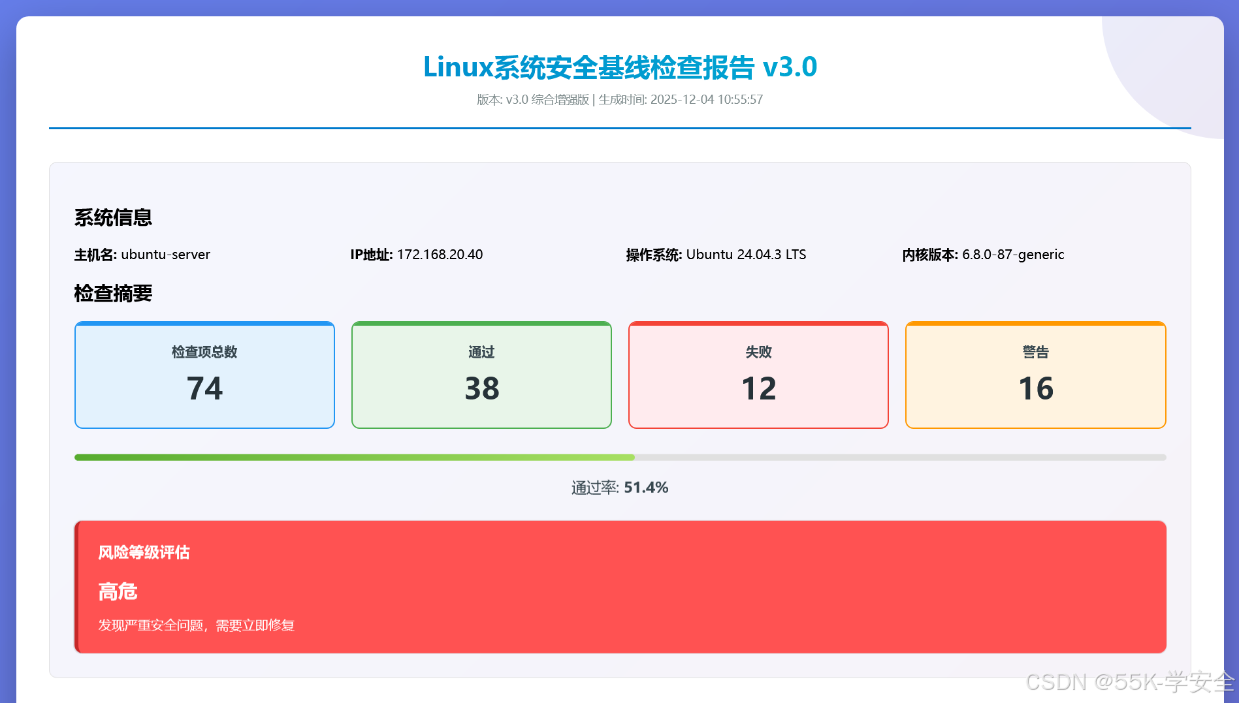Click the IP address 172.168.20.40
The image size is (1239, 703).
pos(440,255)
